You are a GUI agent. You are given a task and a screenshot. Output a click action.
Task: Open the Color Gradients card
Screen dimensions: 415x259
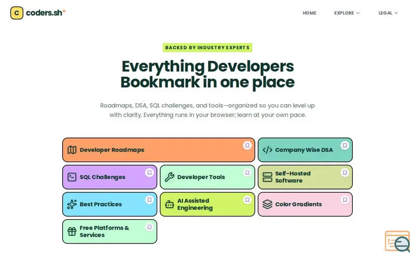tap(305, 204)
